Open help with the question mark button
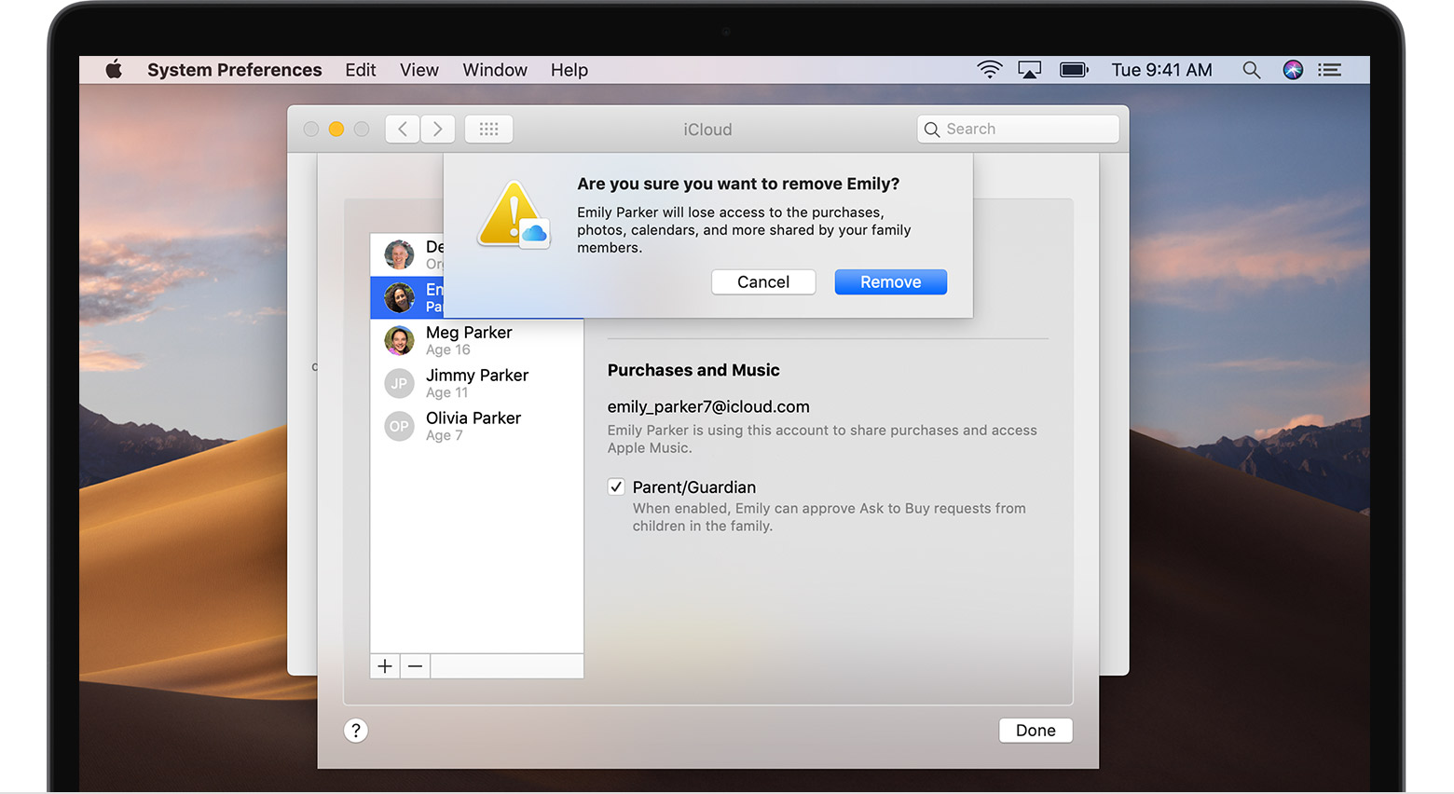1454x794 pixels. point(356,731)
